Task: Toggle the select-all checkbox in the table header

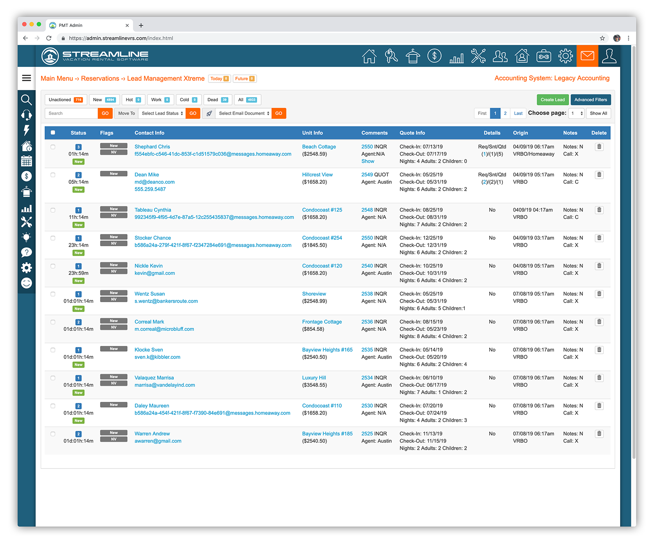Action: coord(53,132)
